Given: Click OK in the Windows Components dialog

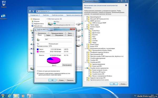Looking at the screenshot, I should tap(114, 84).
